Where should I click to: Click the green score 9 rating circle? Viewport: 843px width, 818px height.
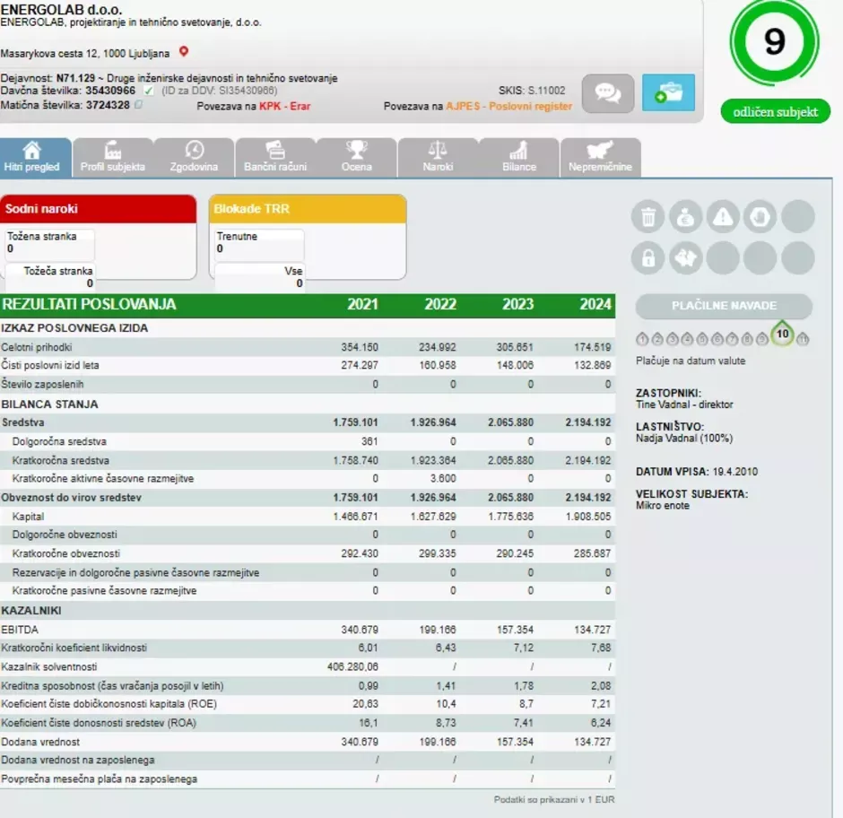(x=775, y=42)
